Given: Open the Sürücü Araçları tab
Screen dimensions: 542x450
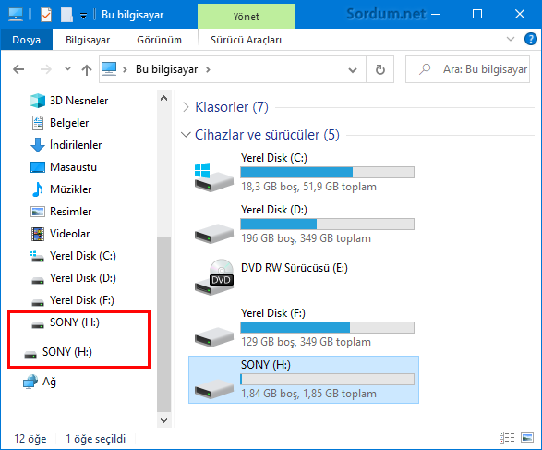Looking at the screenshot, I should 247,40.
